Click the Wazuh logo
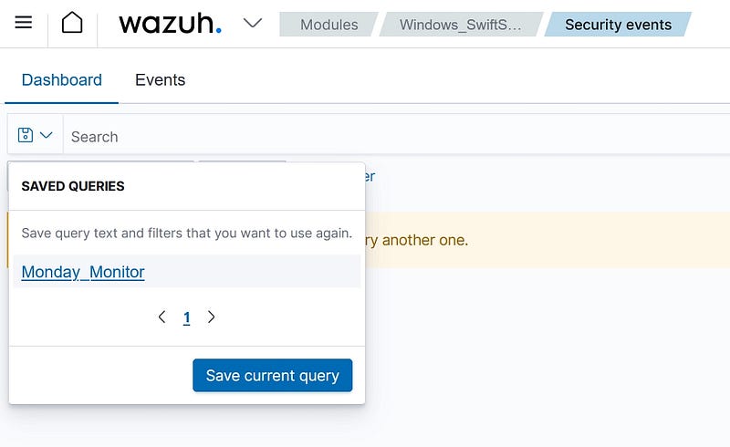The height and width of the screenshot is (447, 730). (170, 24)
